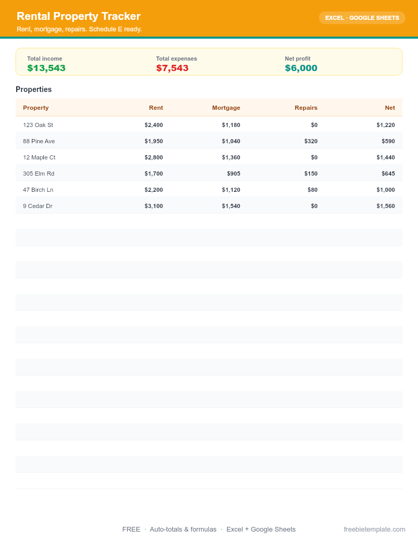Click the $2,400 rent for 123 Oak St
The width and height of the screenshot is (418, 541).
click(x=154, y=125)
